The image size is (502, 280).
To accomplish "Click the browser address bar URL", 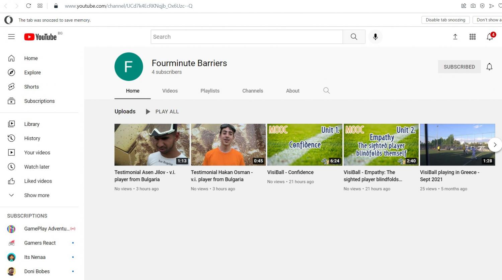I will pos(129,6).
